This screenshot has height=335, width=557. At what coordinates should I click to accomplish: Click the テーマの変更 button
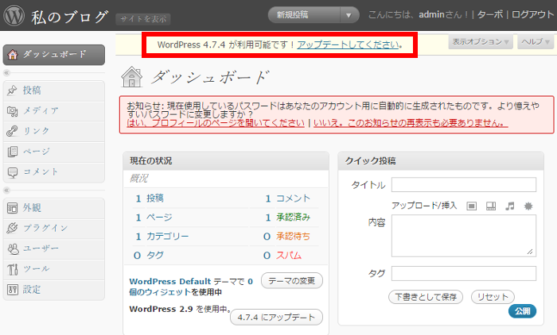(292, 281)
